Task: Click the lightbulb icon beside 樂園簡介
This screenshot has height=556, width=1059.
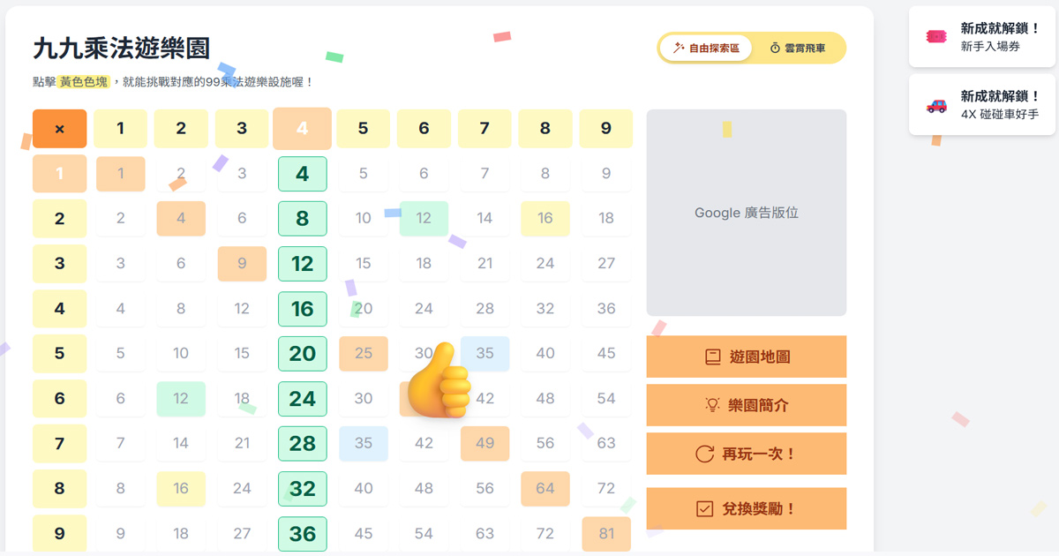Action: 712,405
